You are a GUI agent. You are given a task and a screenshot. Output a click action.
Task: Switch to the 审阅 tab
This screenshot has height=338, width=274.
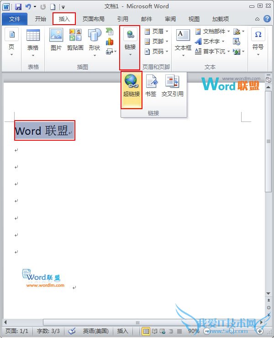(x=170, y=19)
